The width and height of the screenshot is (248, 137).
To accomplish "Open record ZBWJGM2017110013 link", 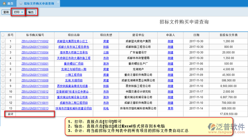I will click(35, 108).
